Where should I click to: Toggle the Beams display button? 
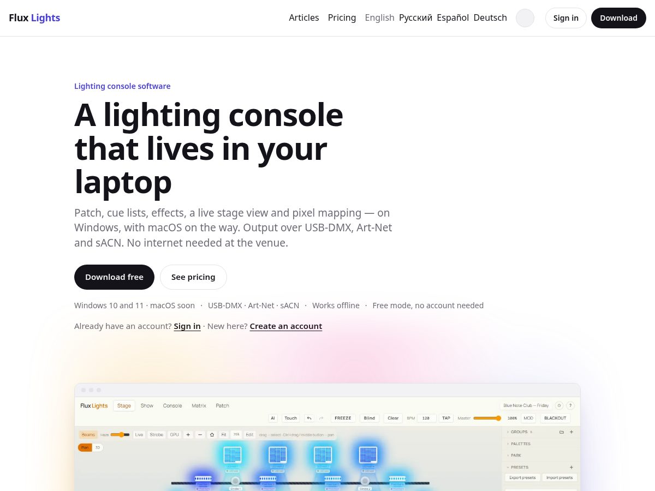coord(88,435)
